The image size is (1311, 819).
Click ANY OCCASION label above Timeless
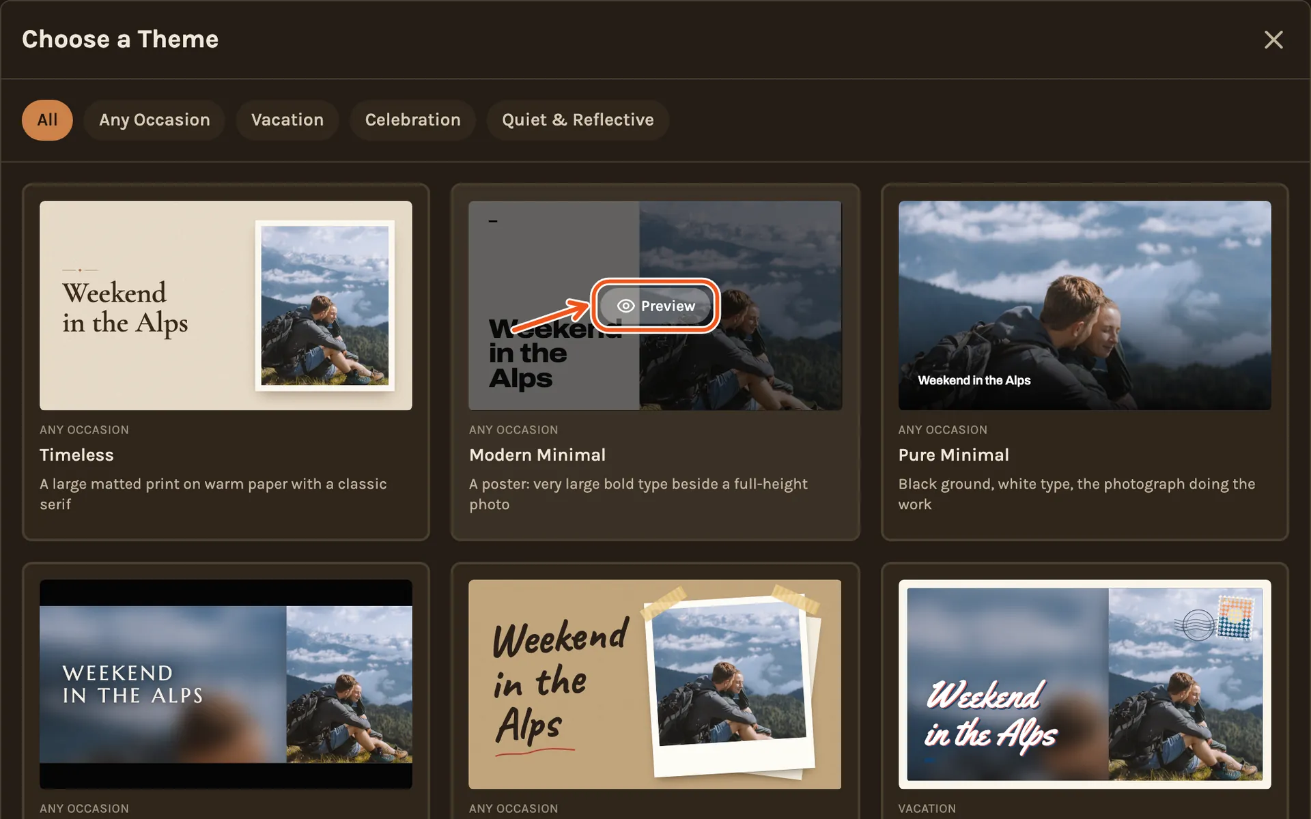[84, 430]
